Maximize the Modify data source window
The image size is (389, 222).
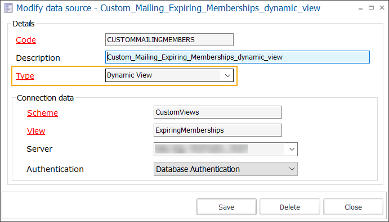click(371, 8)
